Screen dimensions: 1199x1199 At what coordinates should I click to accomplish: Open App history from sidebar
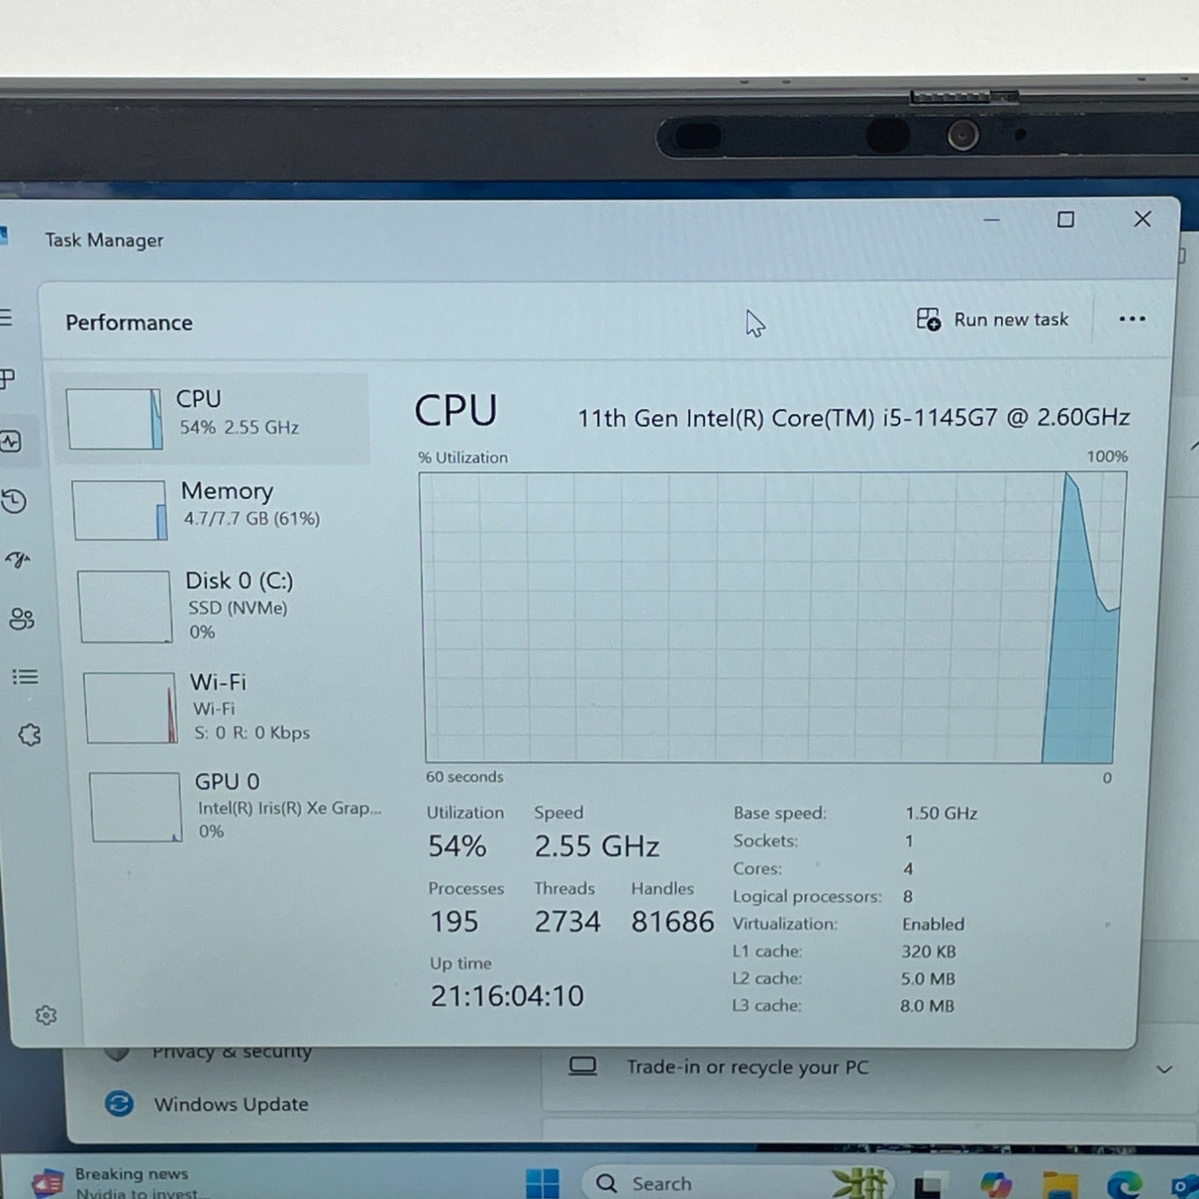click(14, 501)
